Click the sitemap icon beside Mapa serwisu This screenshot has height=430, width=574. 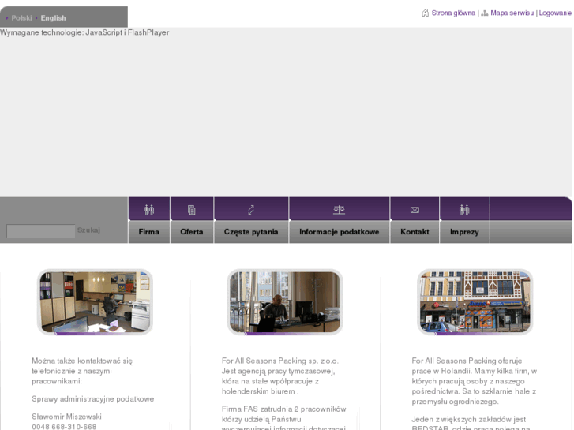click(x=485, y=13)
